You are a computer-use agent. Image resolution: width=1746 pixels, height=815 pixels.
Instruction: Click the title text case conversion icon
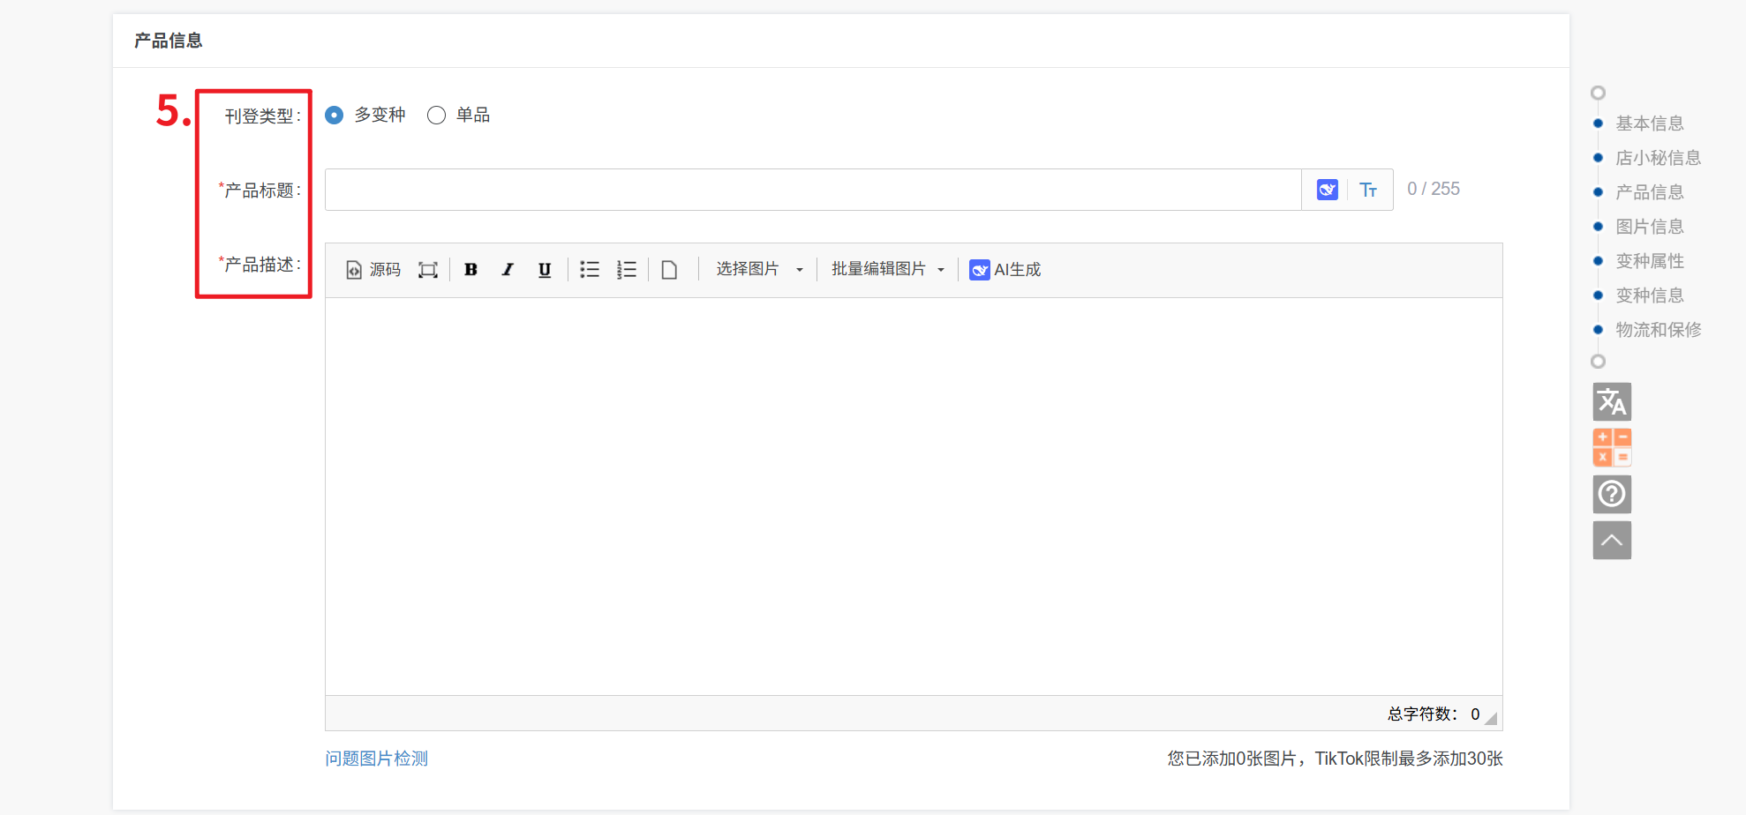click(x=1368, y=190)
